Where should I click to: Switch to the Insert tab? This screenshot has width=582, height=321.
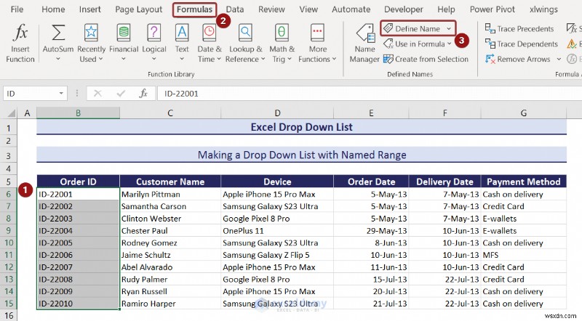click(x=89, y=9)
